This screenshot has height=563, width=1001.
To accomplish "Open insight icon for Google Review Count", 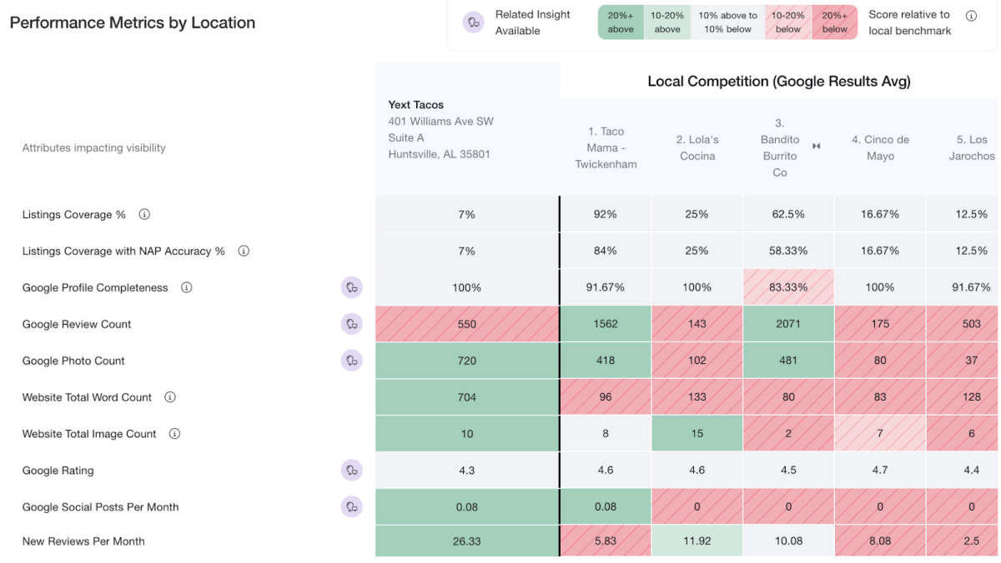I will pos(352,324).
